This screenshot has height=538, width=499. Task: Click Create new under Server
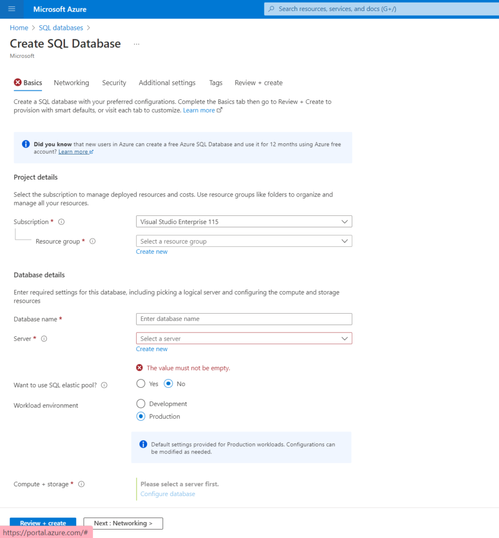pos(152,349)
